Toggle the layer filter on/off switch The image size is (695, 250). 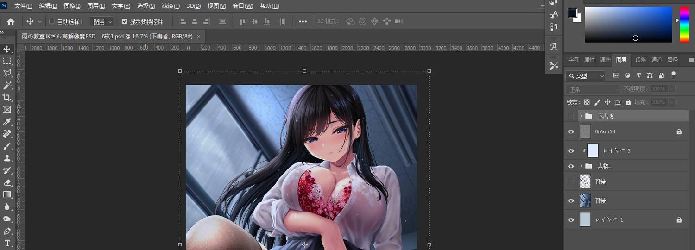click(x=674, y=75)
